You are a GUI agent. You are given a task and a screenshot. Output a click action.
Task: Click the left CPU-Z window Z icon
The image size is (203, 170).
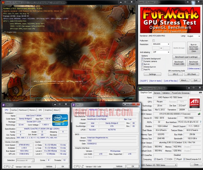point(3,105)
